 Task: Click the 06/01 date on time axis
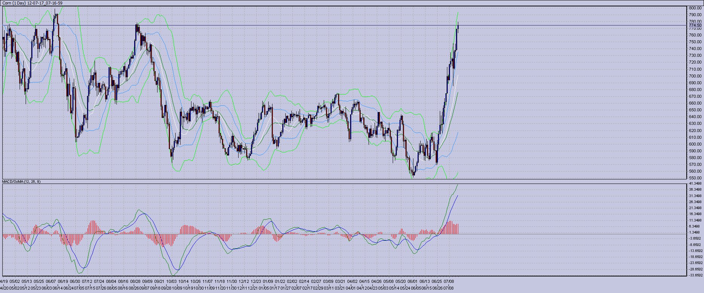pos(413,281)
